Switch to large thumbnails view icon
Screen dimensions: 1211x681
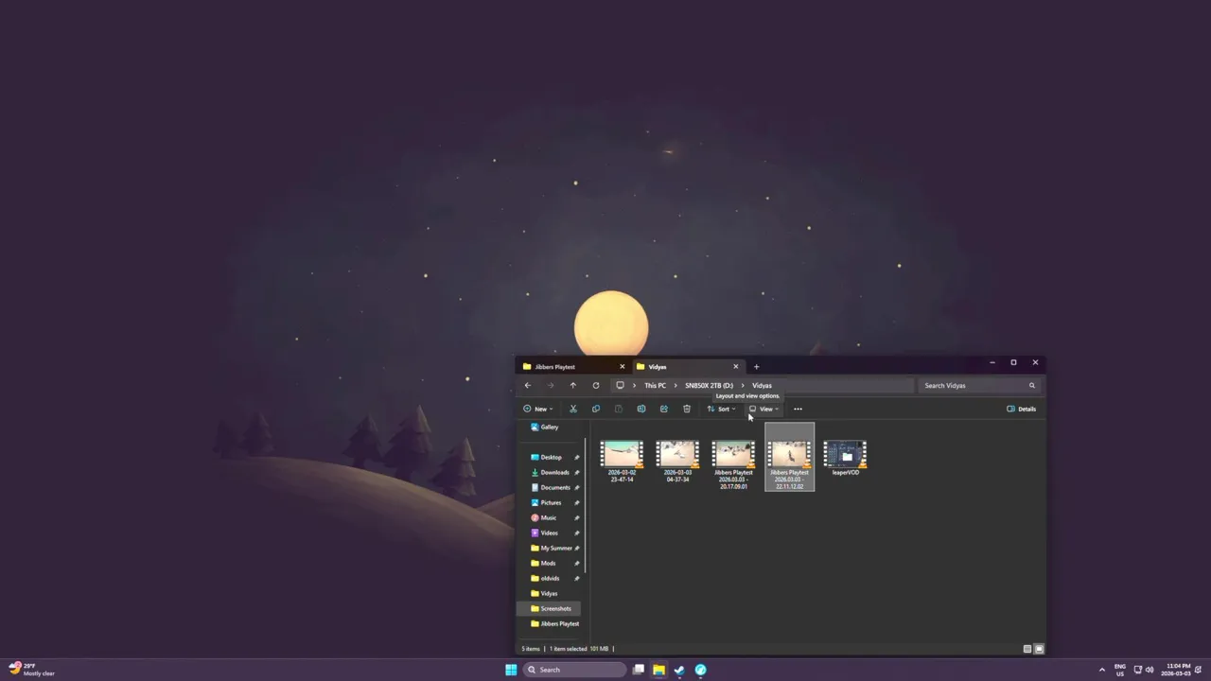tap(1038, 649)
